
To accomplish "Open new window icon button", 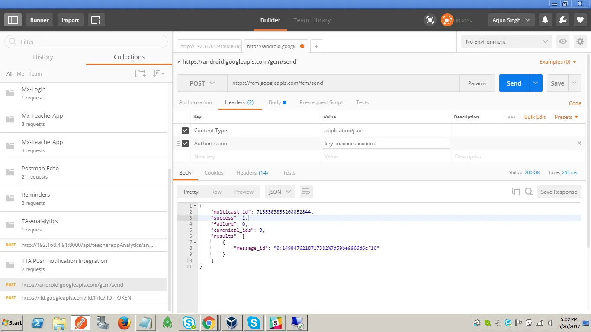I will coord(96,20).
